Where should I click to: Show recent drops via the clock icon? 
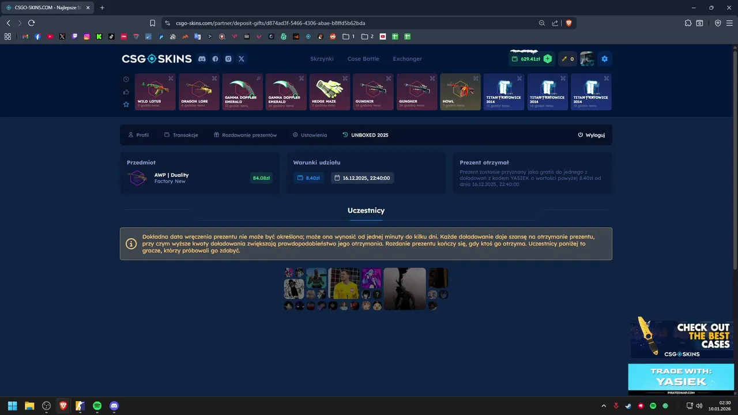pos(126,79)
